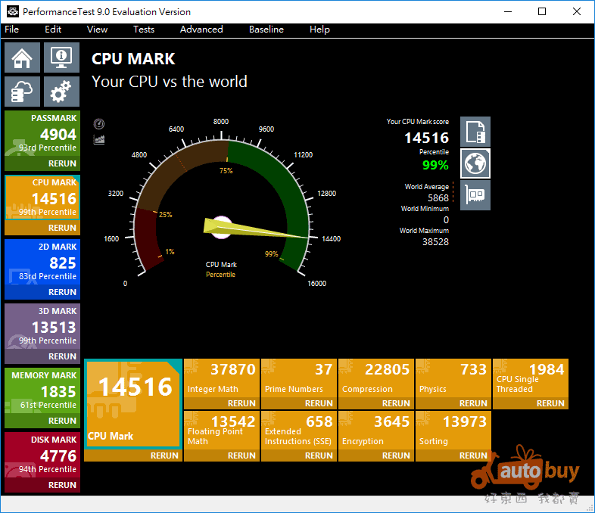The height and width of the screenshot is (513, 595).
Task: Rerun the Memory Mark test
Action: click(x=42, y=421)
